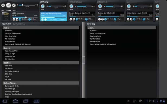
Task: Click the Hall volume-down speaker icon
Action: (x=133, y=6)
